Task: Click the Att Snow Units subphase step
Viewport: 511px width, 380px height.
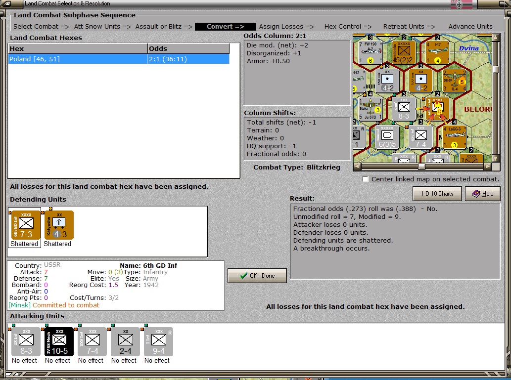Action: (x=102, y=27)
